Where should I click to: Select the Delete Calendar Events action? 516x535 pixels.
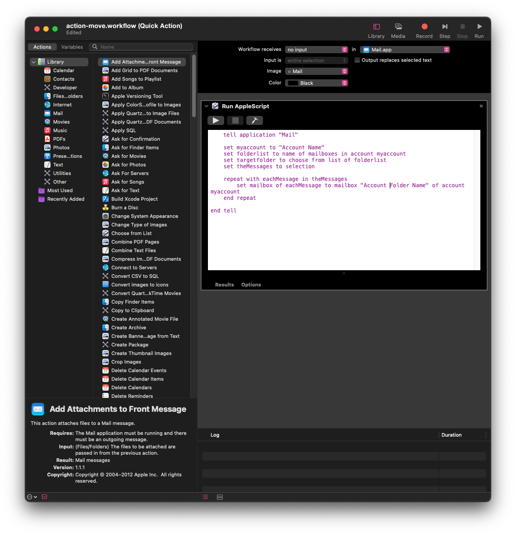(x=134, y=370)
